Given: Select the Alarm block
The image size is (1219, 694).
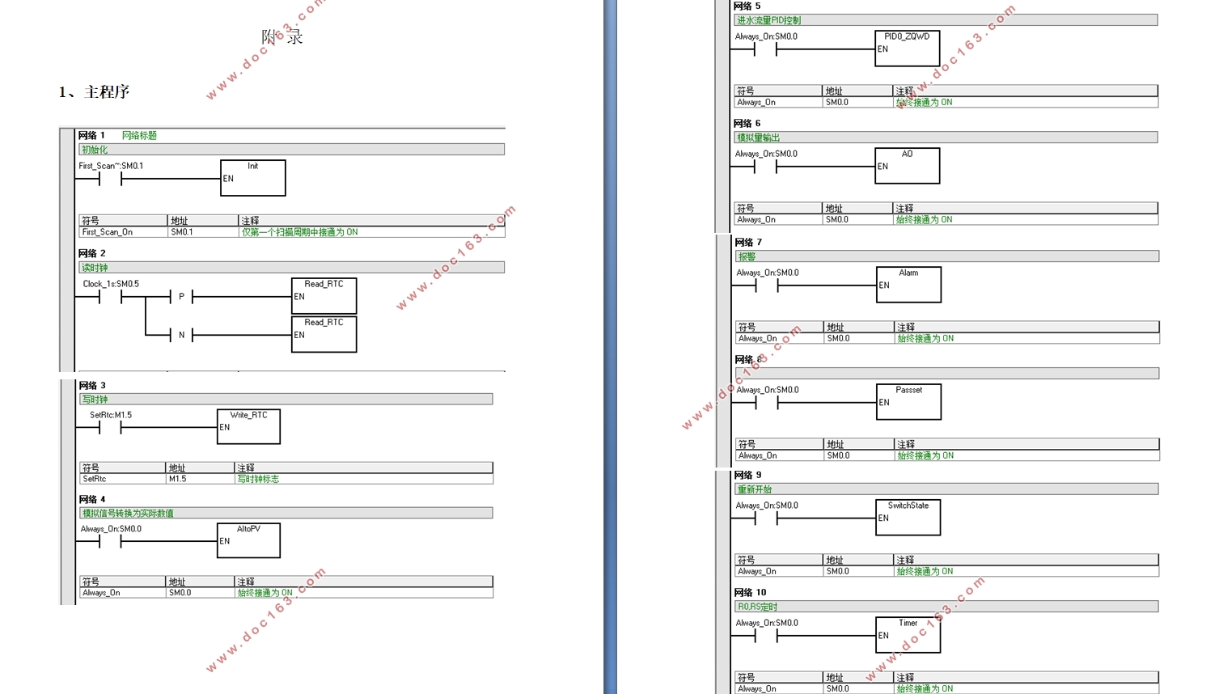Looking at the screenshot, I should pyautogui.click(x=908, y=285).
